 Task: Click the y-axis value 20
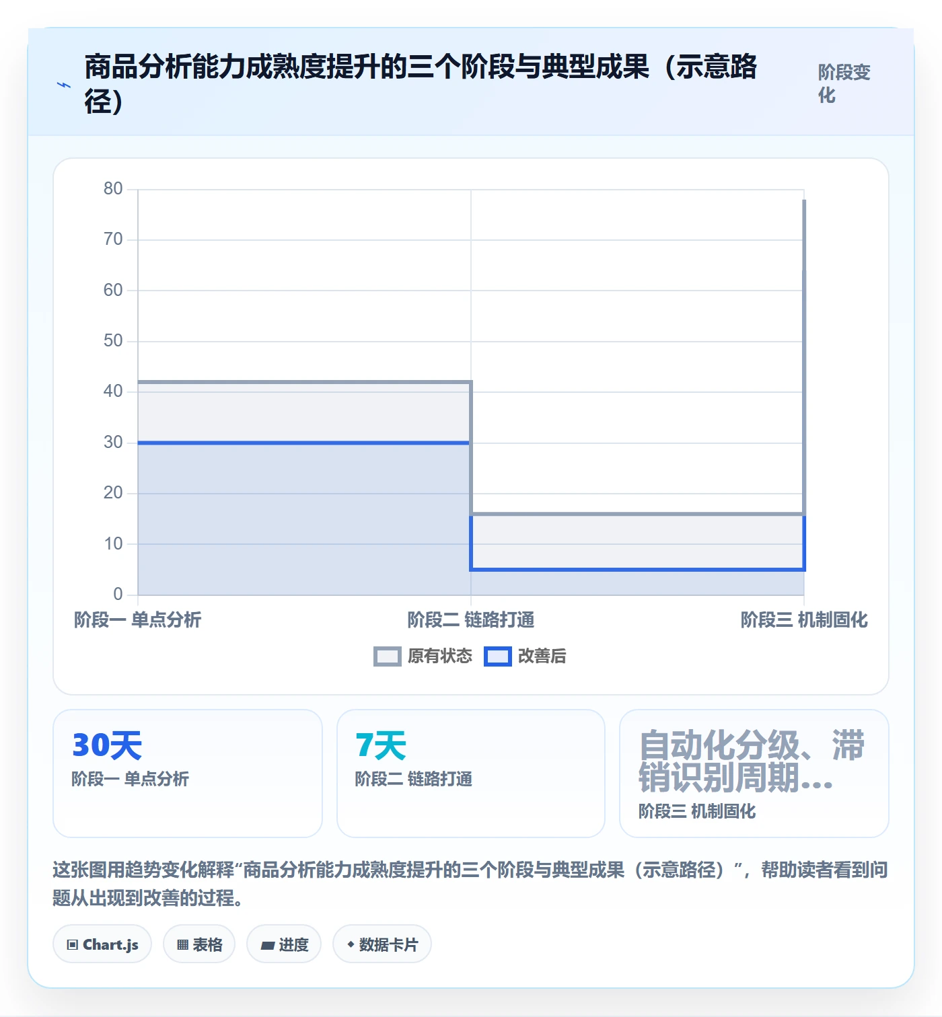tap(113, 493)
